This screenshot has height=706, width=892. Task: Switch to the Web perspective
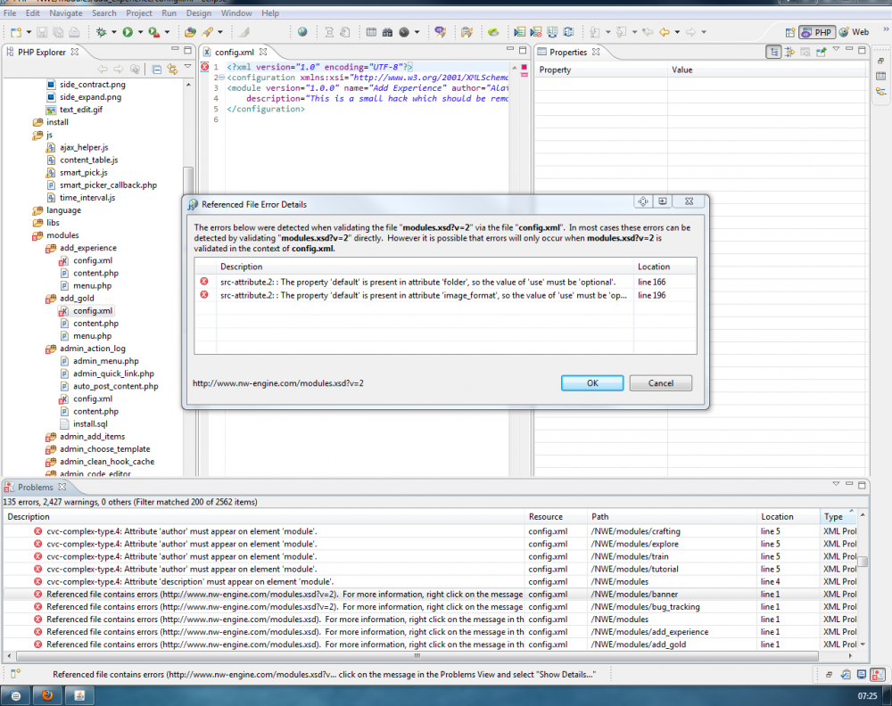(x=854, y=32)
